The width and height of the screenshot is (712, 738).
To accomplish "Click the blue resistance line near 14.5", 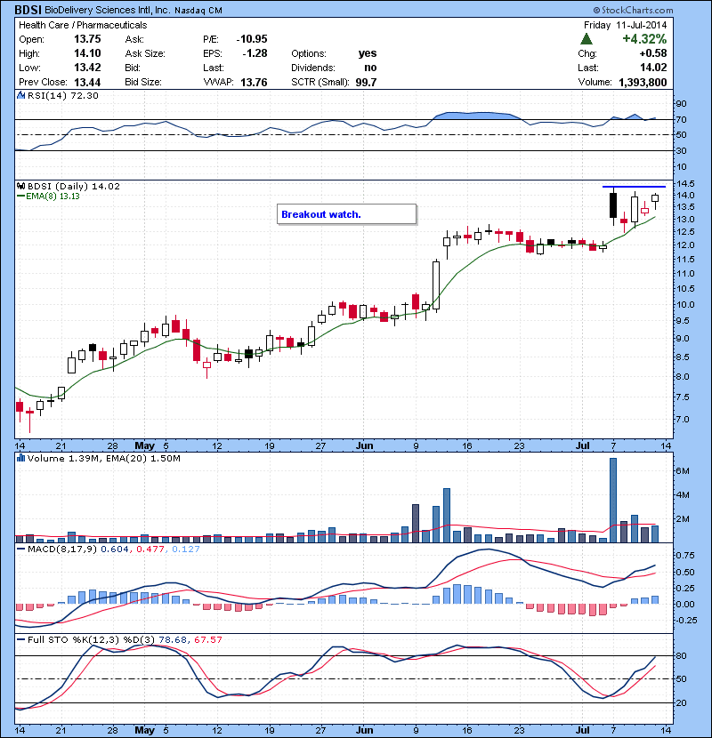I will click(x=634, y=187).
